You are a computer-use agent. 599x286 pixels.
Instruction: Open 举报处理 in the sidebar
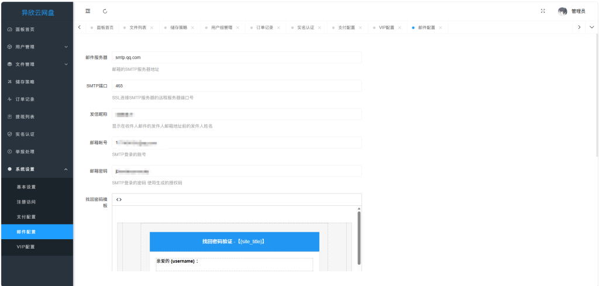[37, 151]
